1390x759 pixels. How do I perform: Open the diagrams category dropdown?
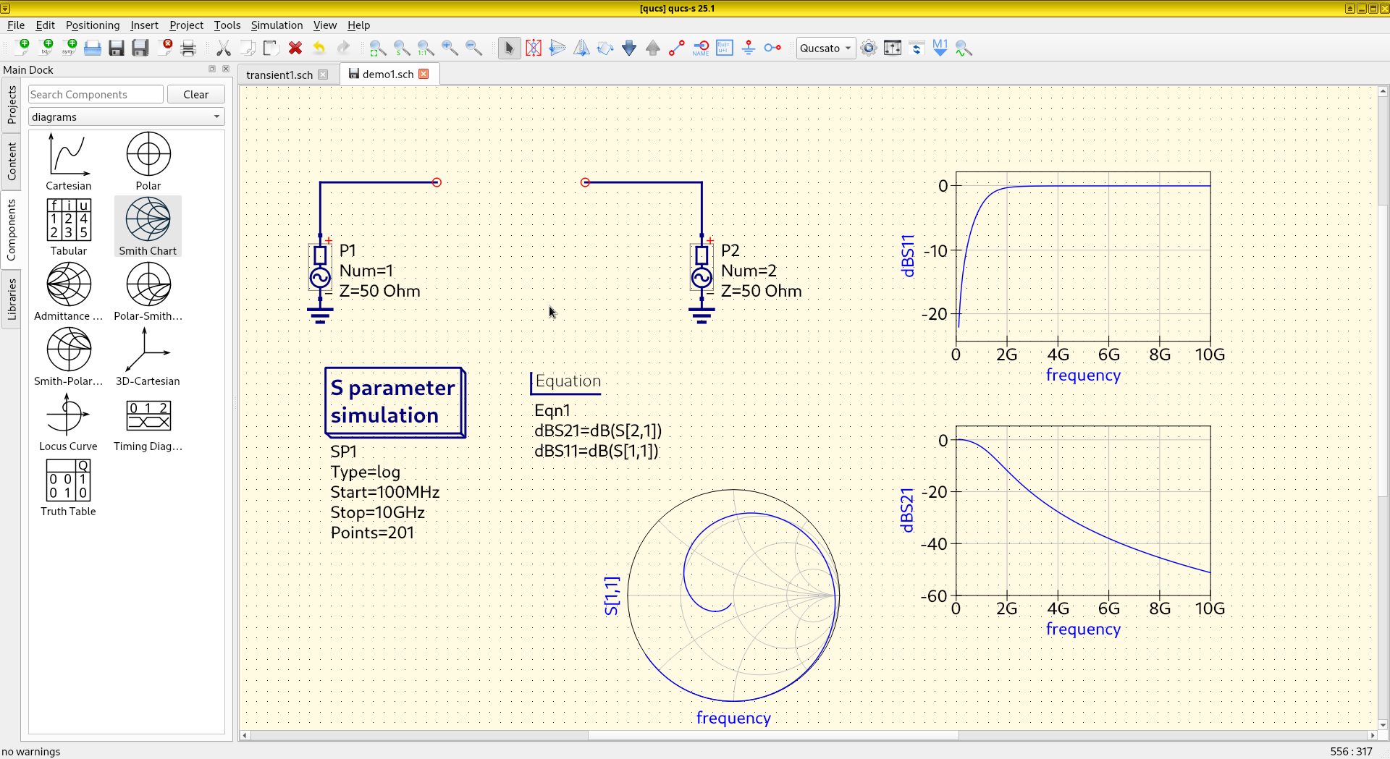pyautogui.click(x=126, y=117)
